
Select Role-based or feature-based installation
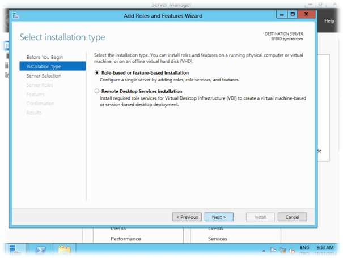97,73
